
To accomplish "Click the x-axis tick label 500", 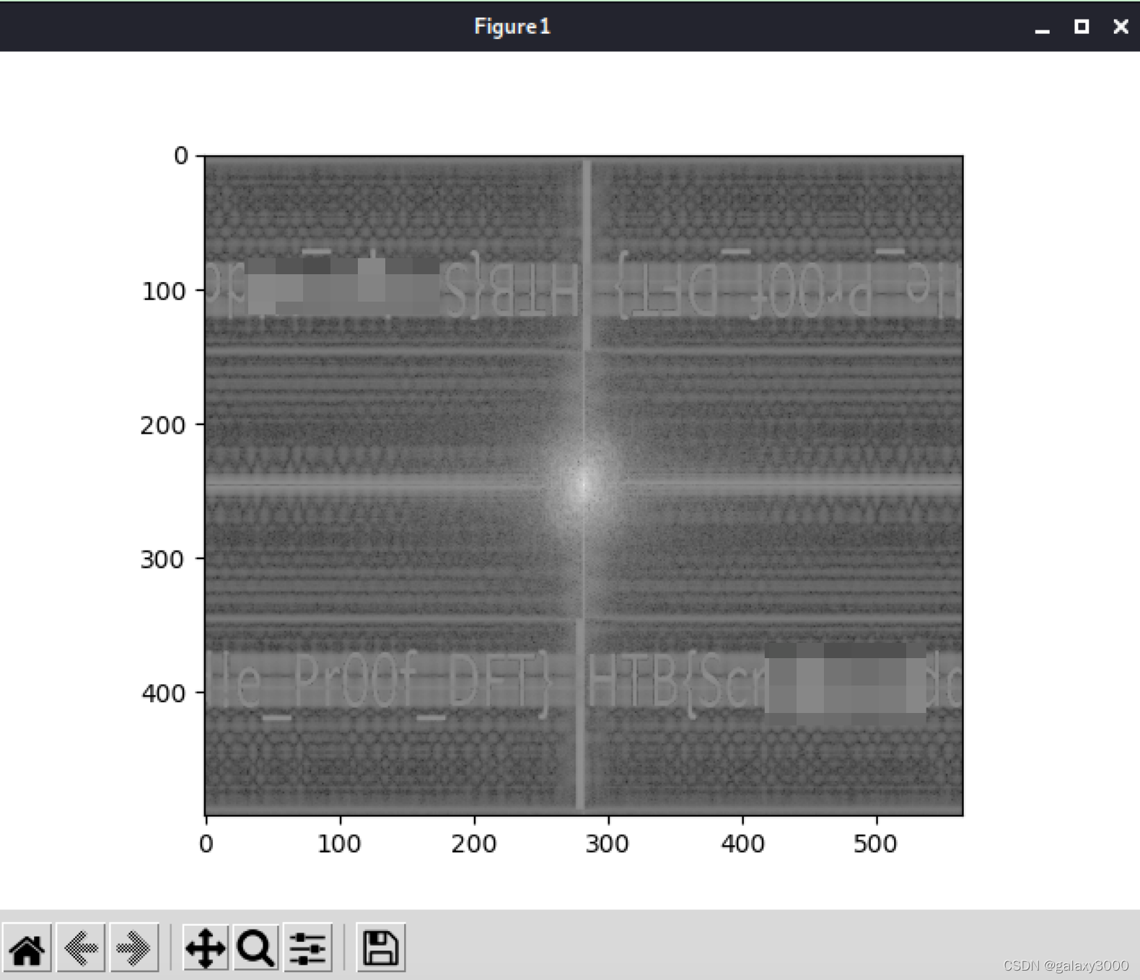I will tap(875, 844).
